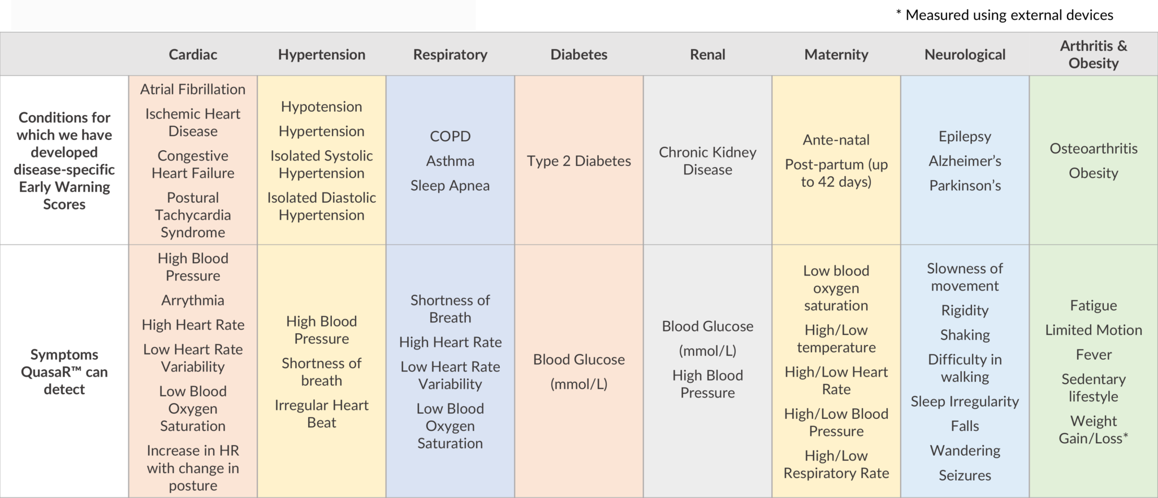Click the Respiratory column header
1158x498 pixels.
click(450, 55)
